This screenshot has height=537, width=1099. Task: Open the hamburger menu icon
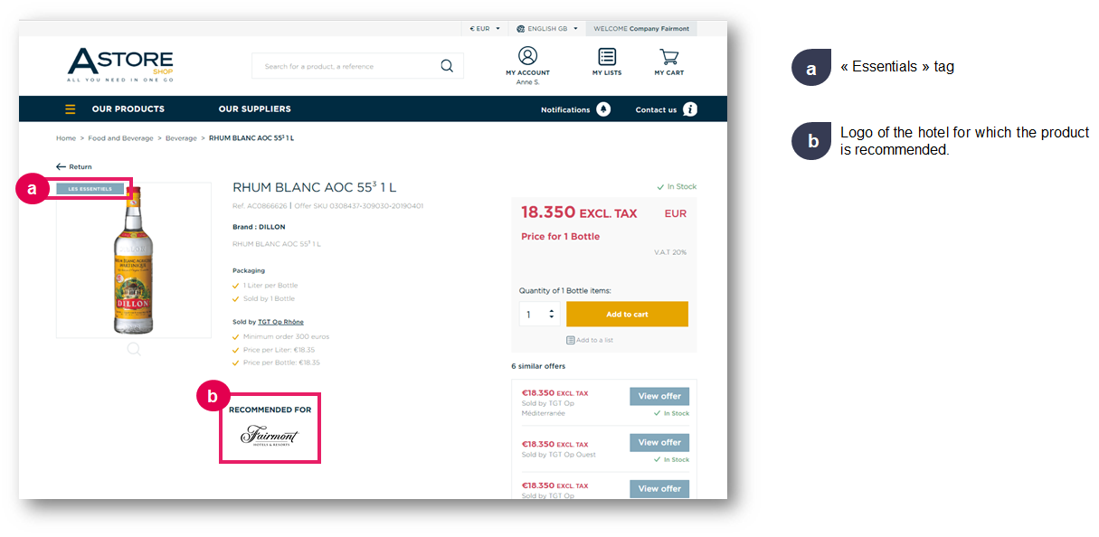(71, 109)
